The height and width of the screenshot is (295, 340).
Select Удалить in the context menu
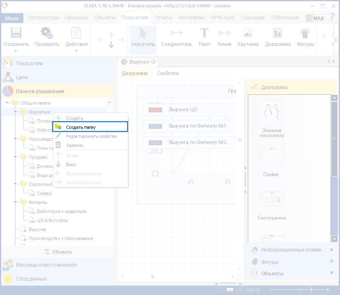75,145
